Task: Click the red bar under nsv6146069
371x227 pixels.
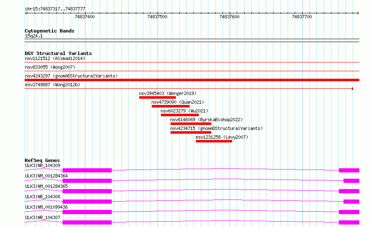Action: tap(191, 124)
